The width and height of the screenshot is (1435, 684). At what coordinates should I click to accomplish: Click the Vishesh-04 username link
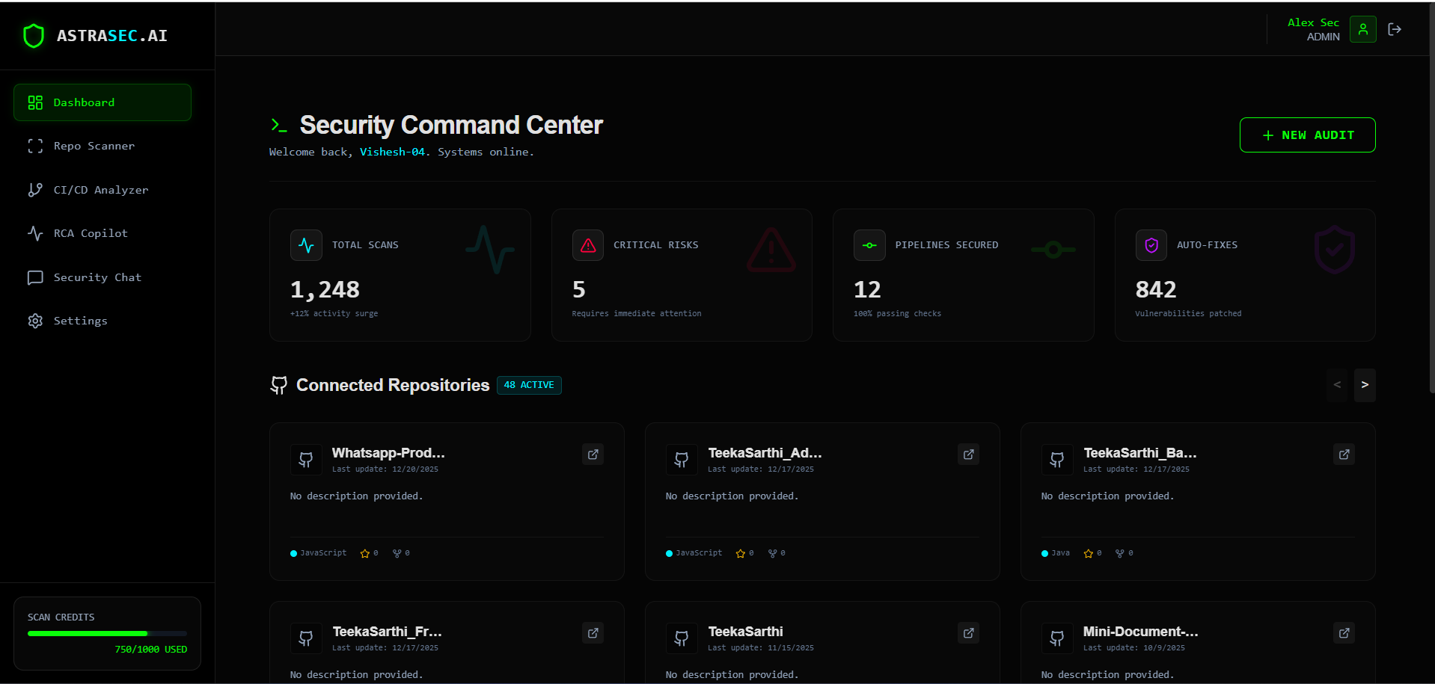coord(392,152)
